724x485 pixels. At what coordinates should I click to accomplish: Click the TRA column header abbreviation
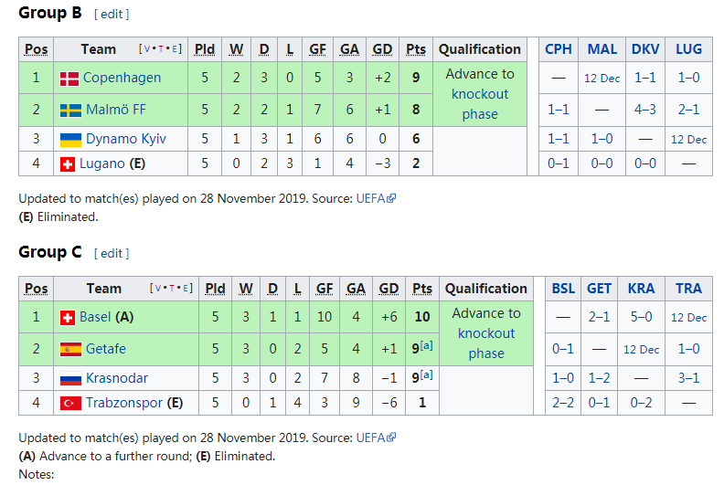tap(688, 289)
